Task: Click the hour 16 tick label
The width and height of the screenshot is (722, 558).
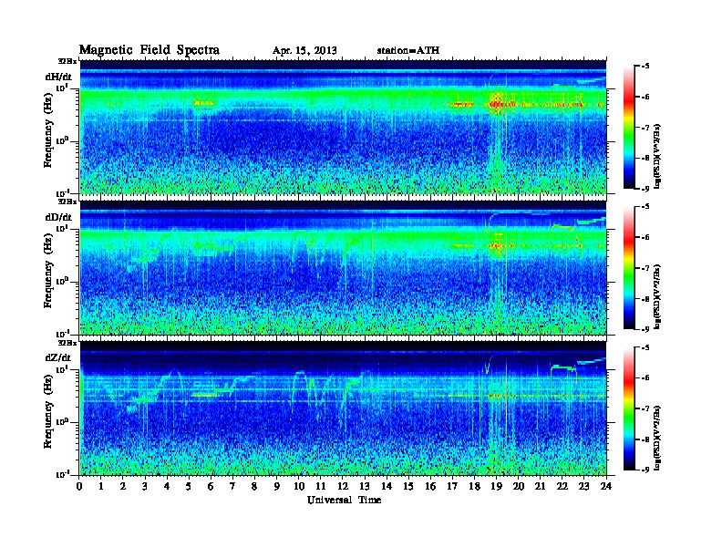Action: [x=430, y=486]
